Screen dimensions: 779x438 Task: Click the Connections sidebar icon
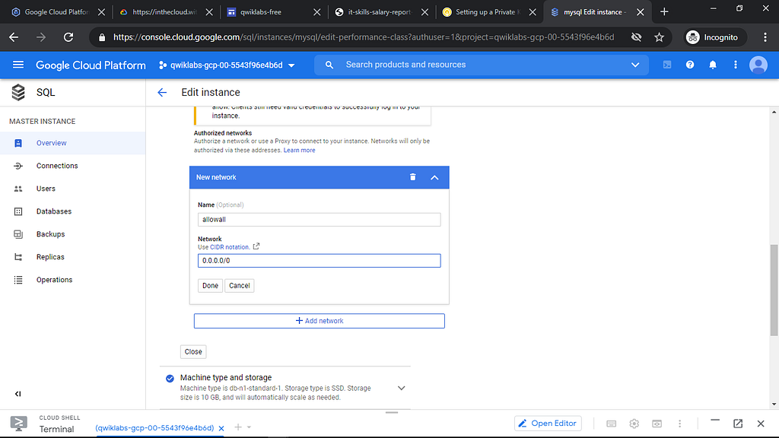pos(18,166)
